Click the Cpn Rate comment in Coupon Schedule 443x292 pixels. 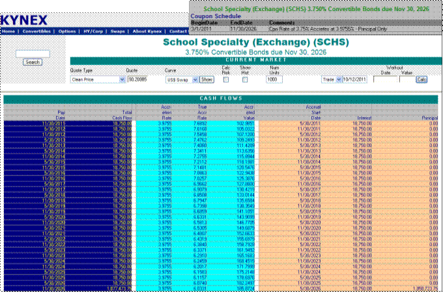point(328,29)
